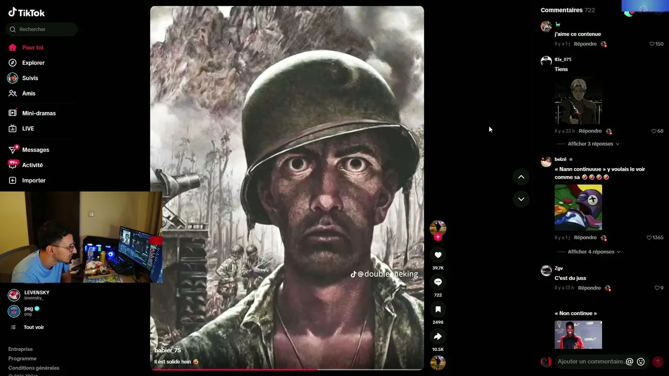Reply to the "j'aime ce contenue" comment
The width and height of the screenshot is (669, 376).
(585, 44)
